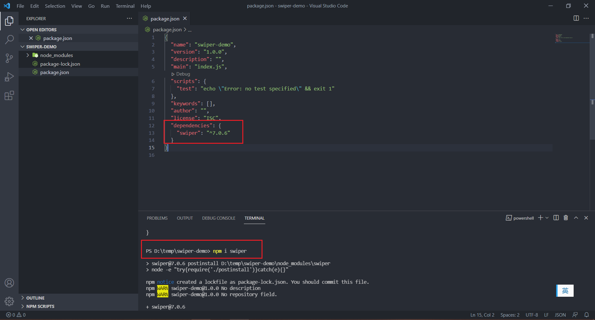Split the editor to the right
This screenshot has width=595, height=320.
pyautogui.click(x=576, y=18)
